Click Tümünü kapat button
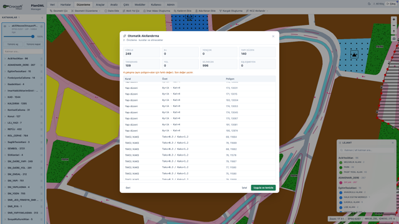The width and height of the screenshot is (399, 224). pyautogui.click(x=34, y=44)
